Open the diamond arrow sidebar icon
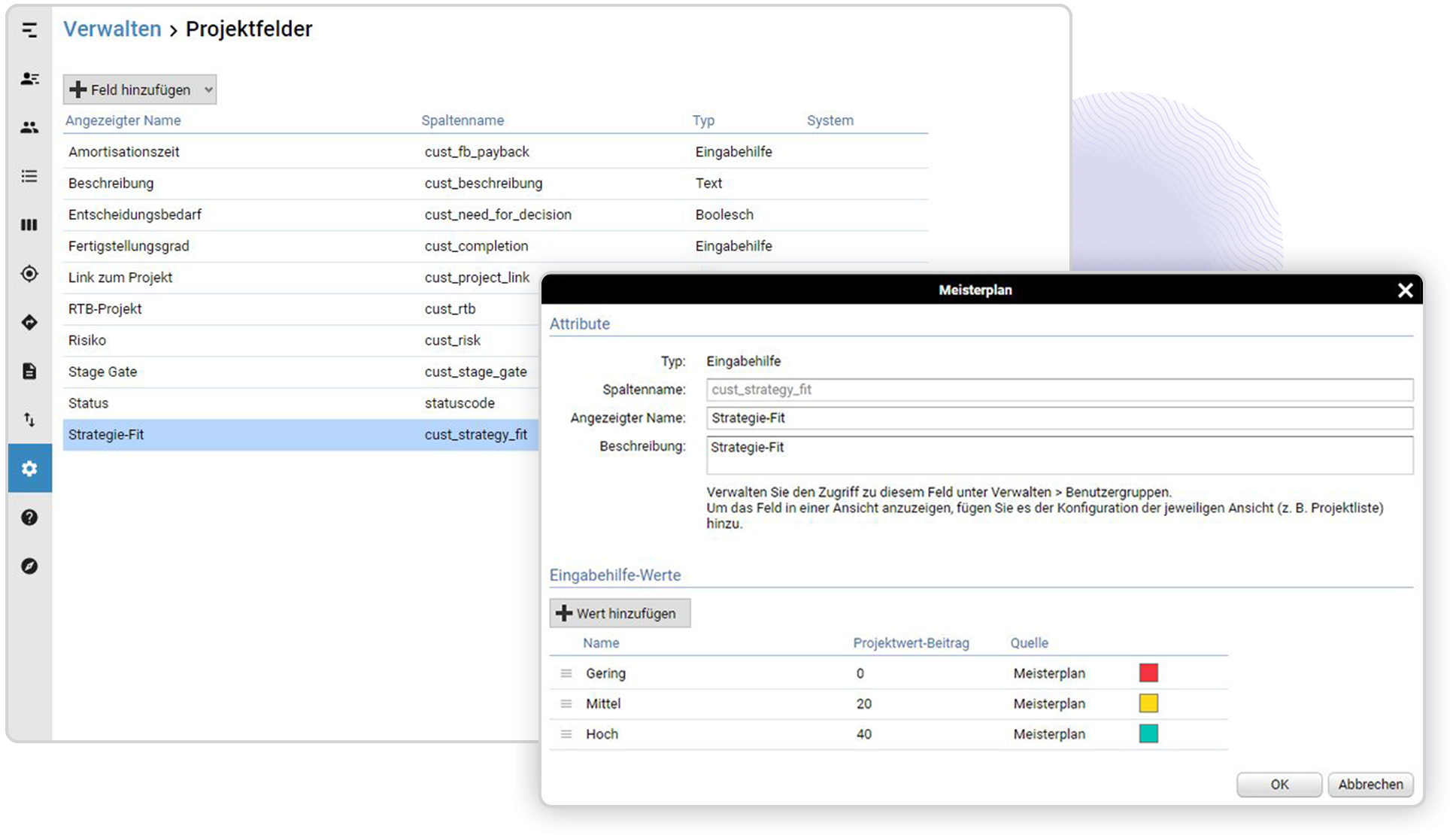Screen dimensions: 1450x835 coord(29,323)
